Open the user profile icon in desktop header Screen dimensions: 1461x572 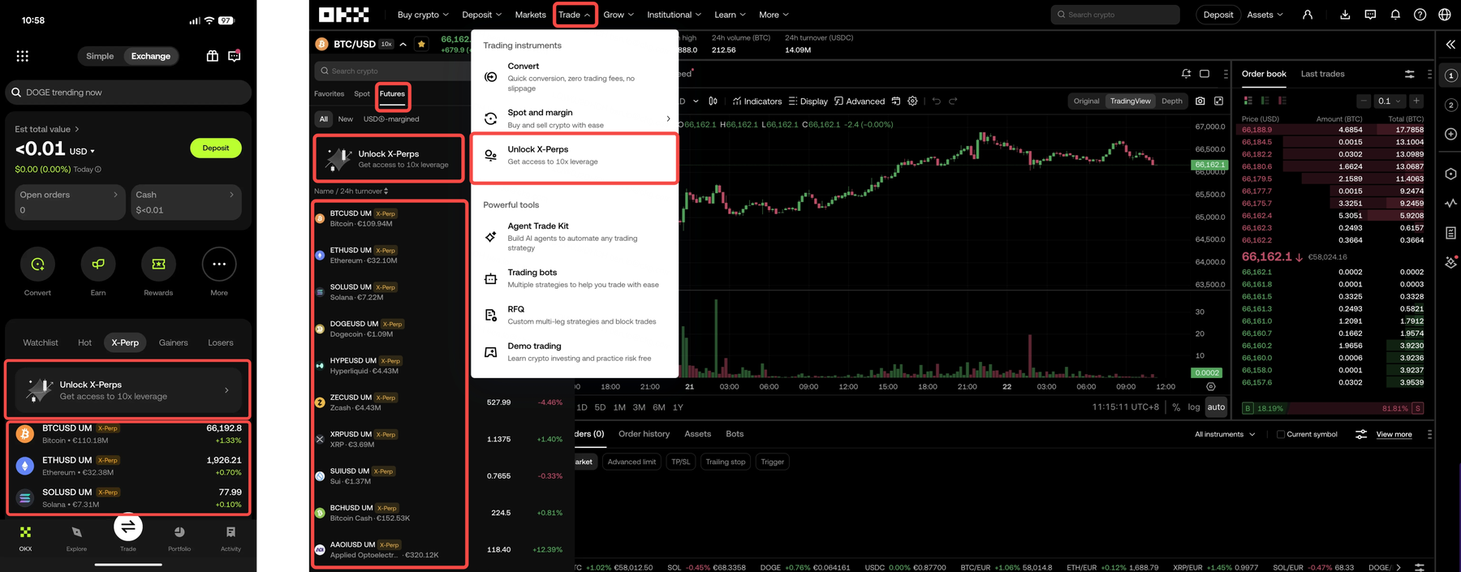coord(1308,15)
